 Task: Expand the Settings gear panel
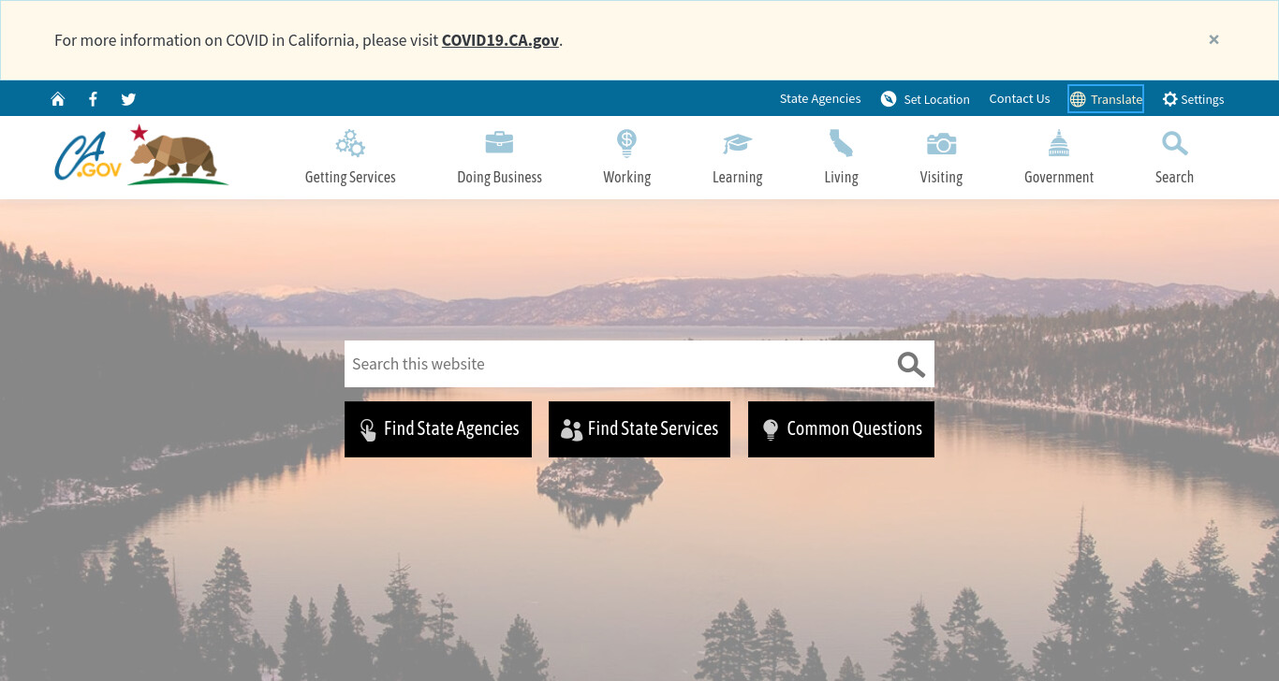click(x=1193, y=99)
